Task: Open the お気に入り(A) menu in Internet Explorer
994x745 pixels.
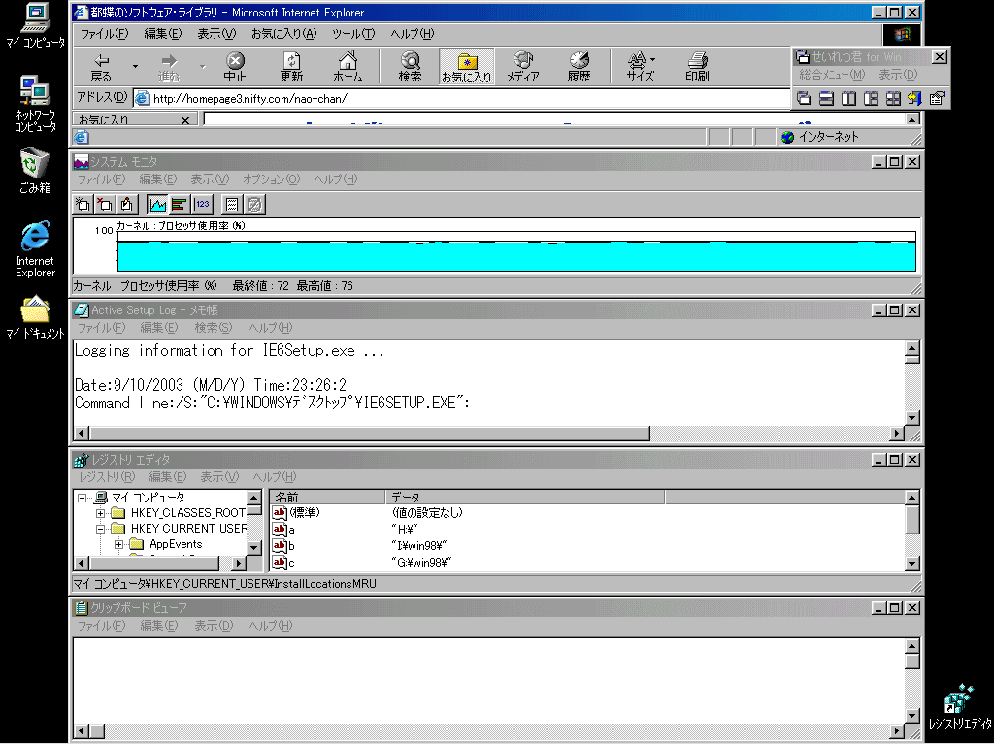Action: point(283,34)
